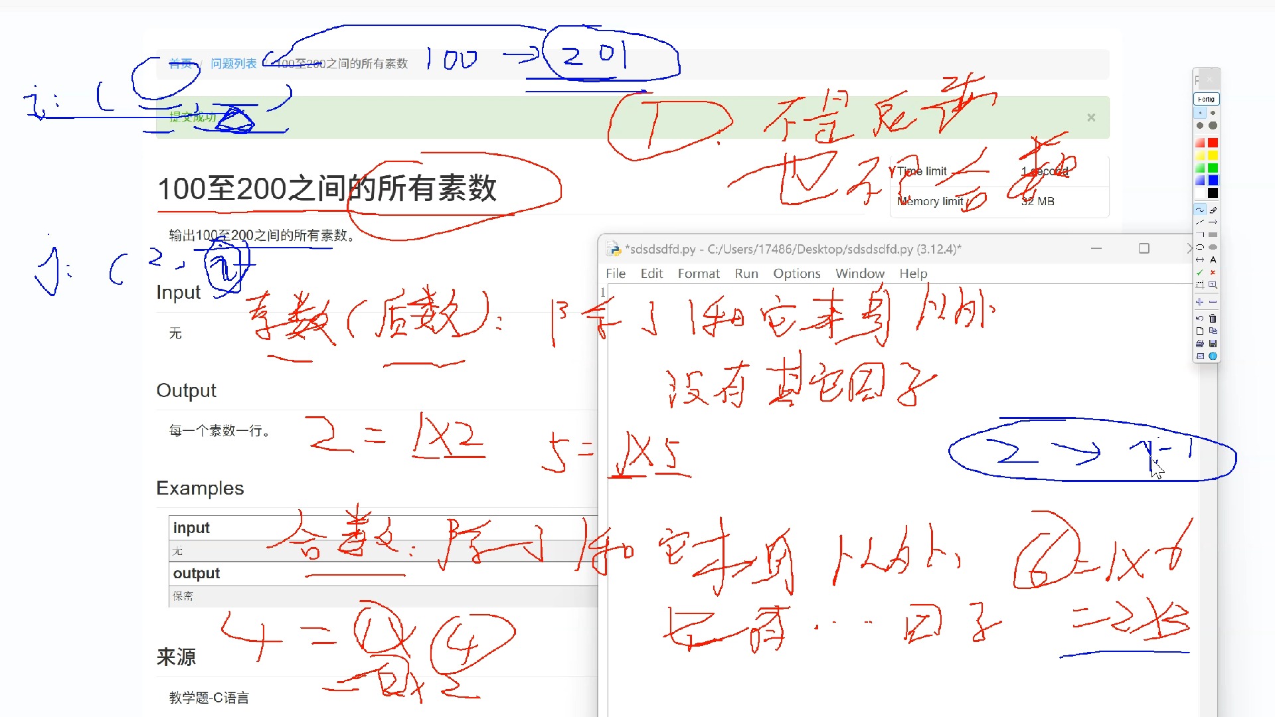Select the eraser tool in drawing toolbar
The image size is (1275, 717).
pyautogui.click(x=1213, y=210)
